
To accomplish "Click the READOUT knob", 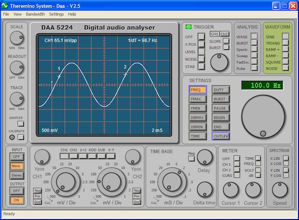I will click(x=16, y=67).
